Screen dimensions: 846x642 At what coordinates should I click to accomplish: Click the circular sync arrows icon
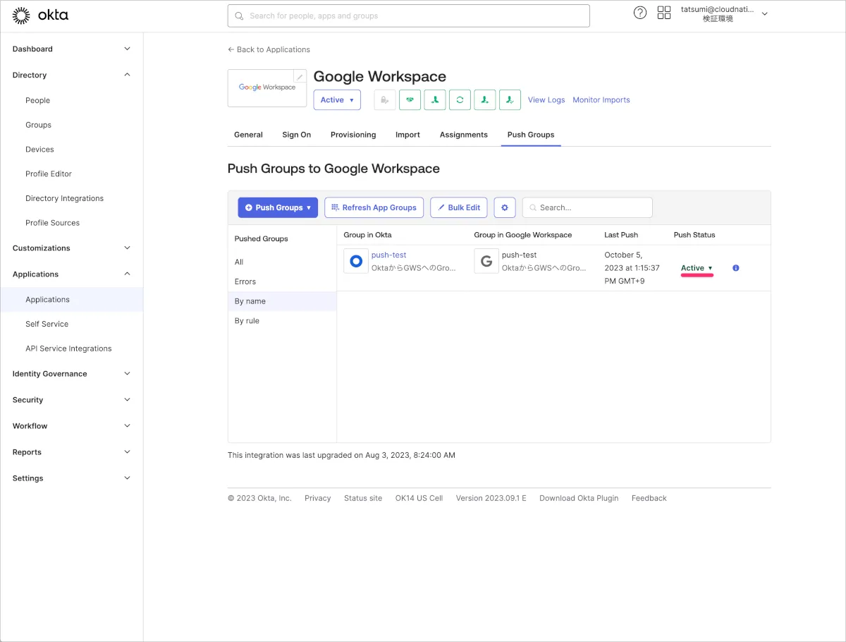460,100
